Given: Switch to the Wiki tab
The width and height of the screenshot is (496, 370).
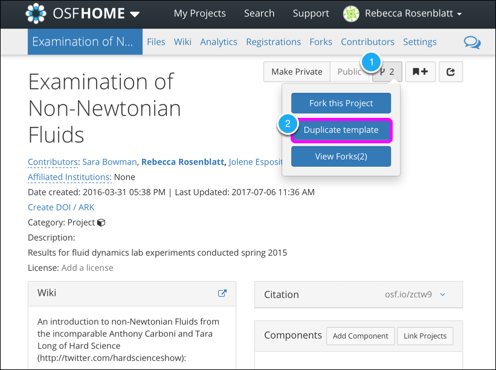Looking at the screenshot, I should (x=182, y=42).
